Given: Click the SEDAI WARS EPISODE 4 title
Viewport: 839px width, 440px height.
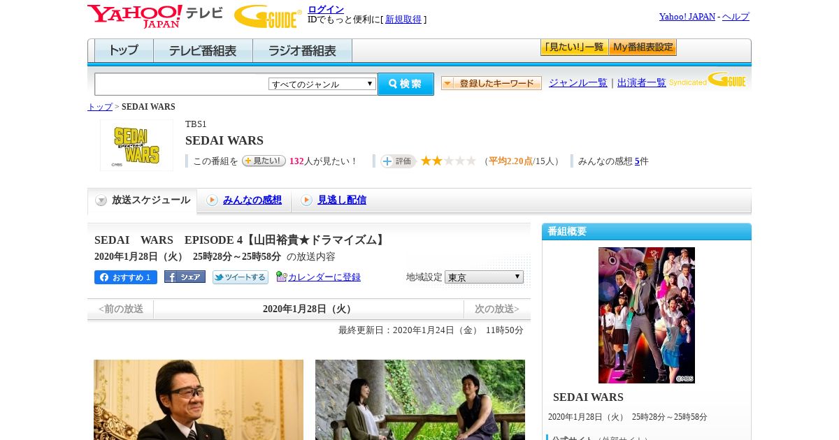Looking at the screenshot, I should (241, 240).
